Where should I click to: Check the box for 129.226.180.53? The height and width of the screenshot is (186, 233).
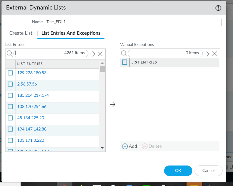point(10,73)
